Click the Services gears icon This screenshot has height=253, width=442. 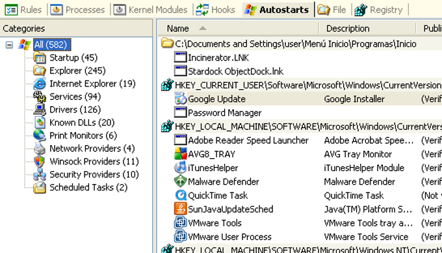40,97
